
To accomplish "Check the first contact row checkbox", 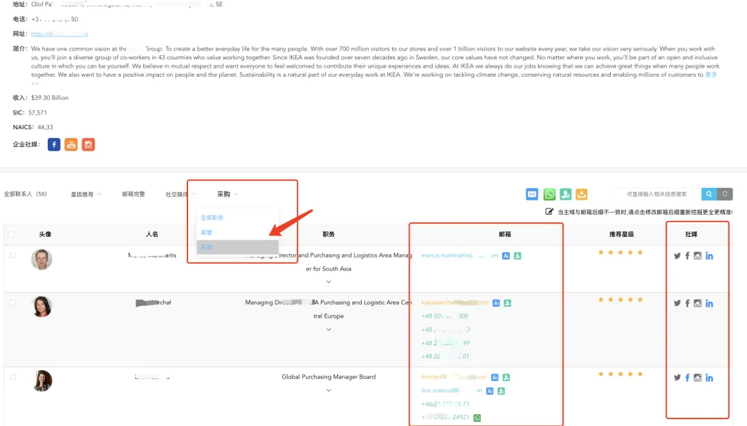I will (x=12, y=255).
